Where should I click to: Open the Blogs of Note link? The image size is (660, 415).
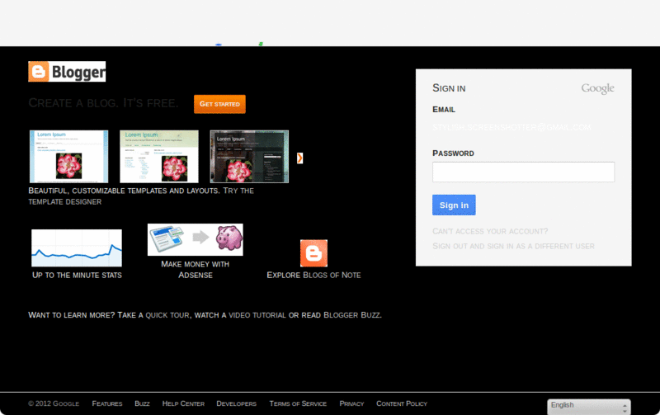point(332,276)
